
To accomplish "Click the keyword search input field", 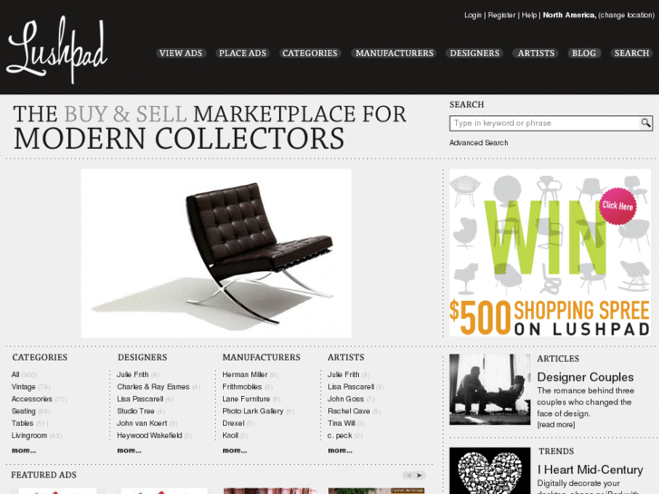I will (x=545, y=123).
